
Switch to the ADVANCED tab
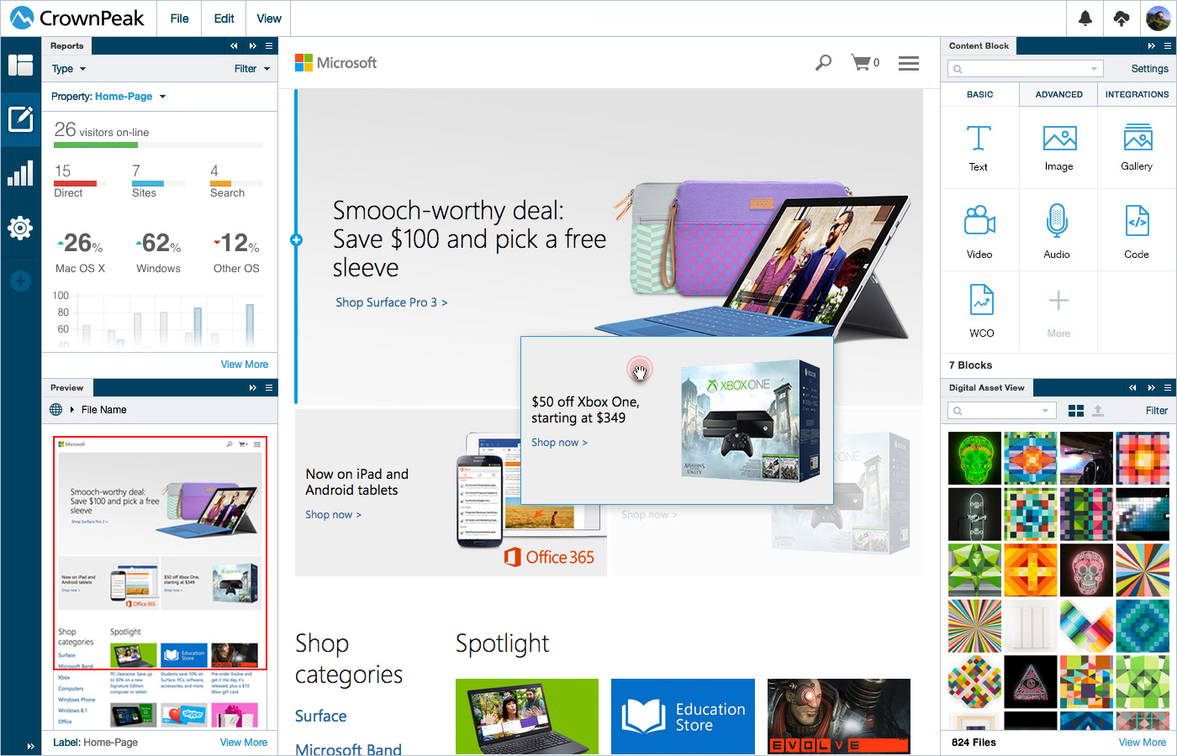coord(1059,94)
